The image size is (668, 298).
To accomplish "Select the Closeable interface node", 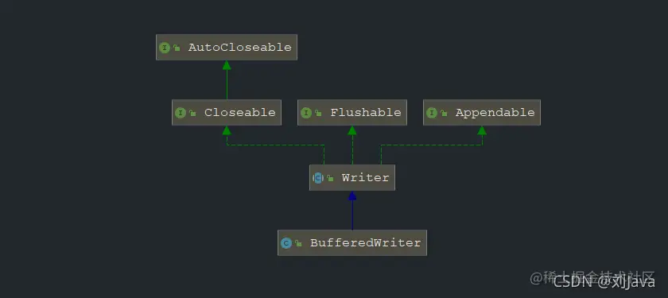I will click(x=227, y=112).
